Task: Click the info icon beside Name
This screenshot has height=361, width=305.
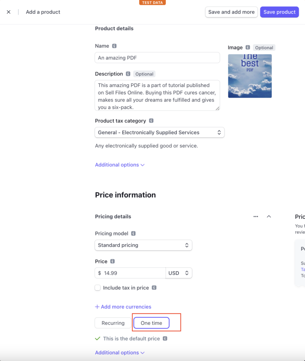Action: (114, 46)
